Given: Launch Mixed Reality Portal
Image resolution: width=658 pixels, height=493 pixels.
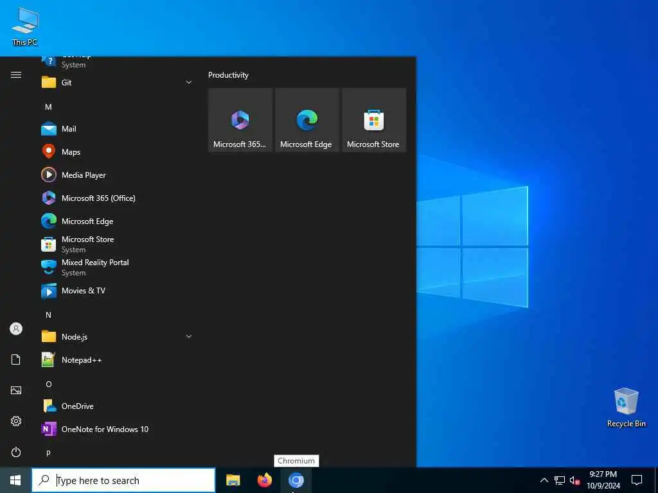Looking at the screenshot, I should pos(117,267).
